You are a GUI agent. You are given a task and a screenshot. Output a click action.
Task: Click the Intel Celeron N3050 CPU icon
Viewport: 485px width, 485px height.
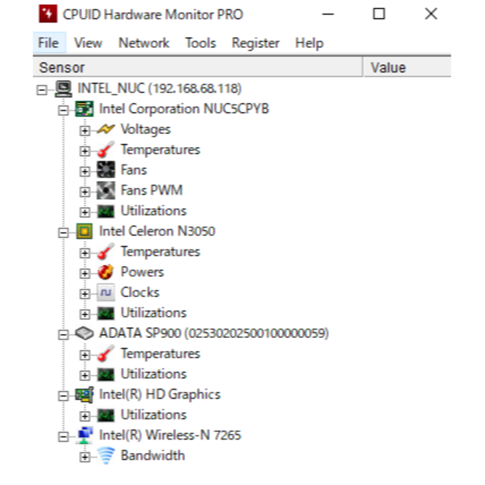[x=84, y=231]
